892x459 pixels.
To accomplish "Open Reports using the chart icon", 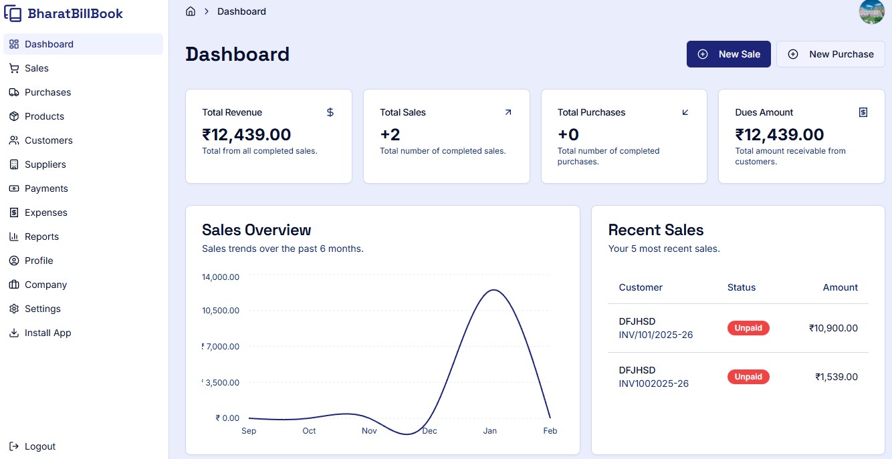I will [13, 236].
